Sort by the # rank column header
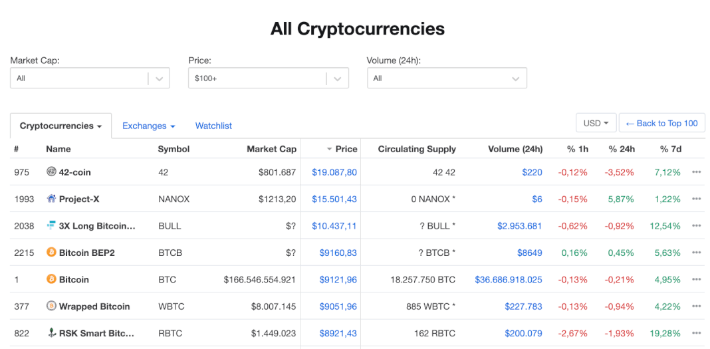710x349 pixels. [17, 149]
